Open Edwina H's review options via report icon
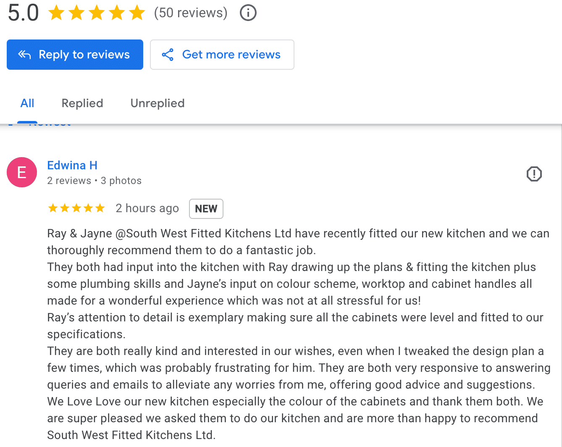The width and height of the screenshot is (562, 447). [x=534, y=174]
